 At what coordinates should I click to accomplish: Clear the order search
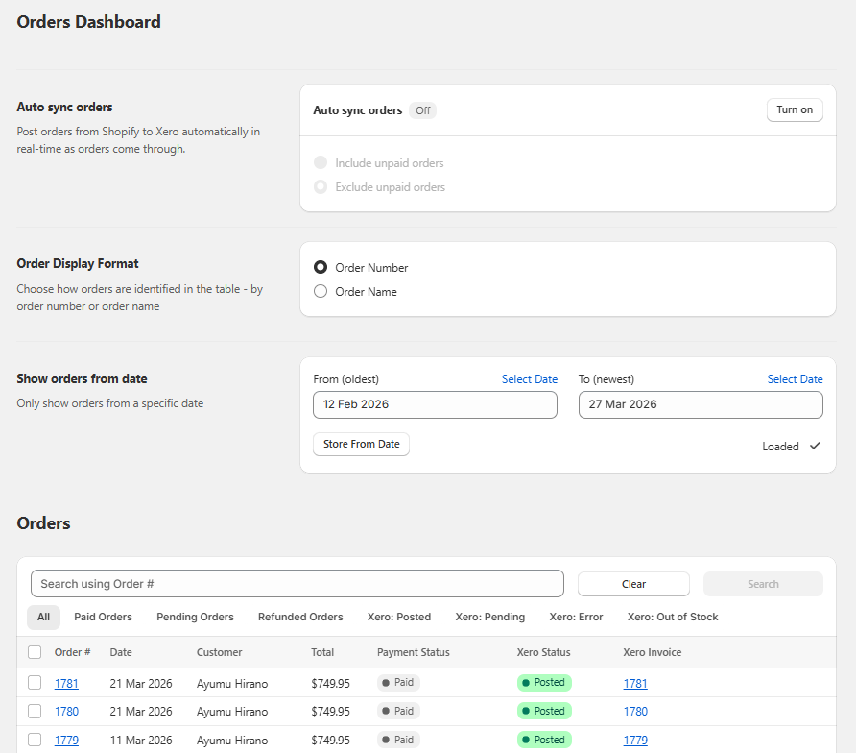coord(633,584)
